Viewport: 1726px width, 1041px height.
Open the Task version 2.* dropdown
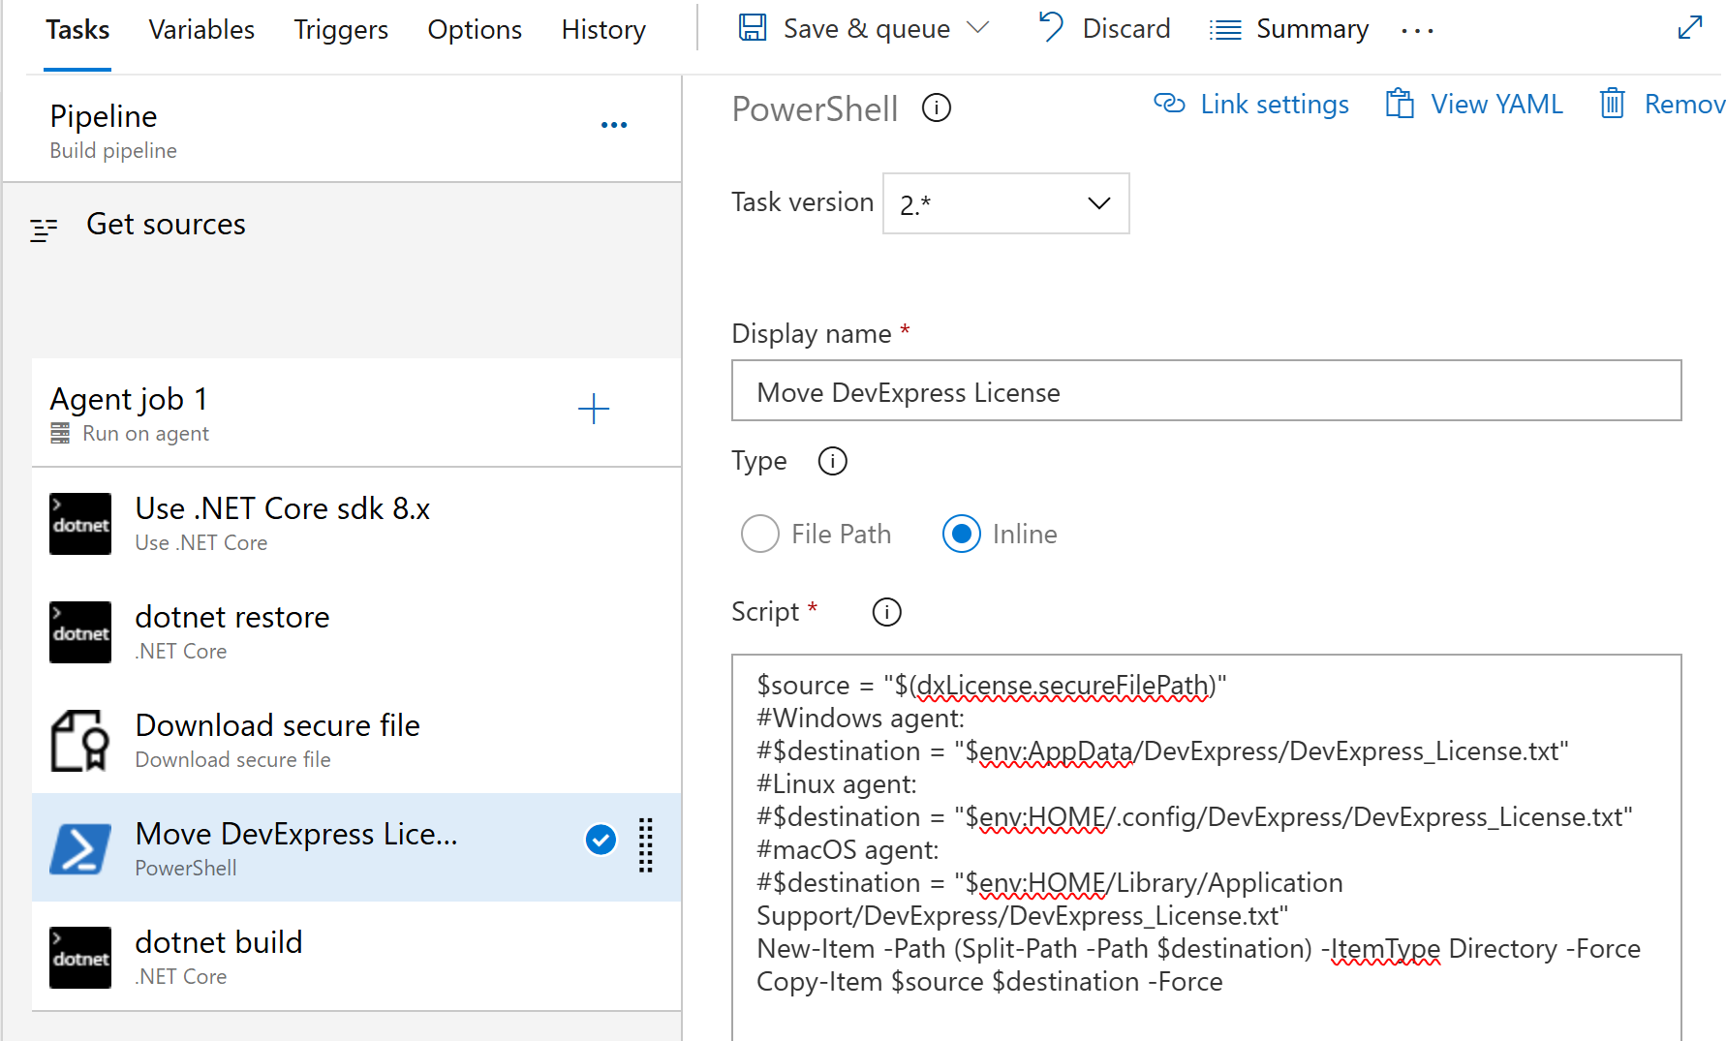[x=1006, y=203]
